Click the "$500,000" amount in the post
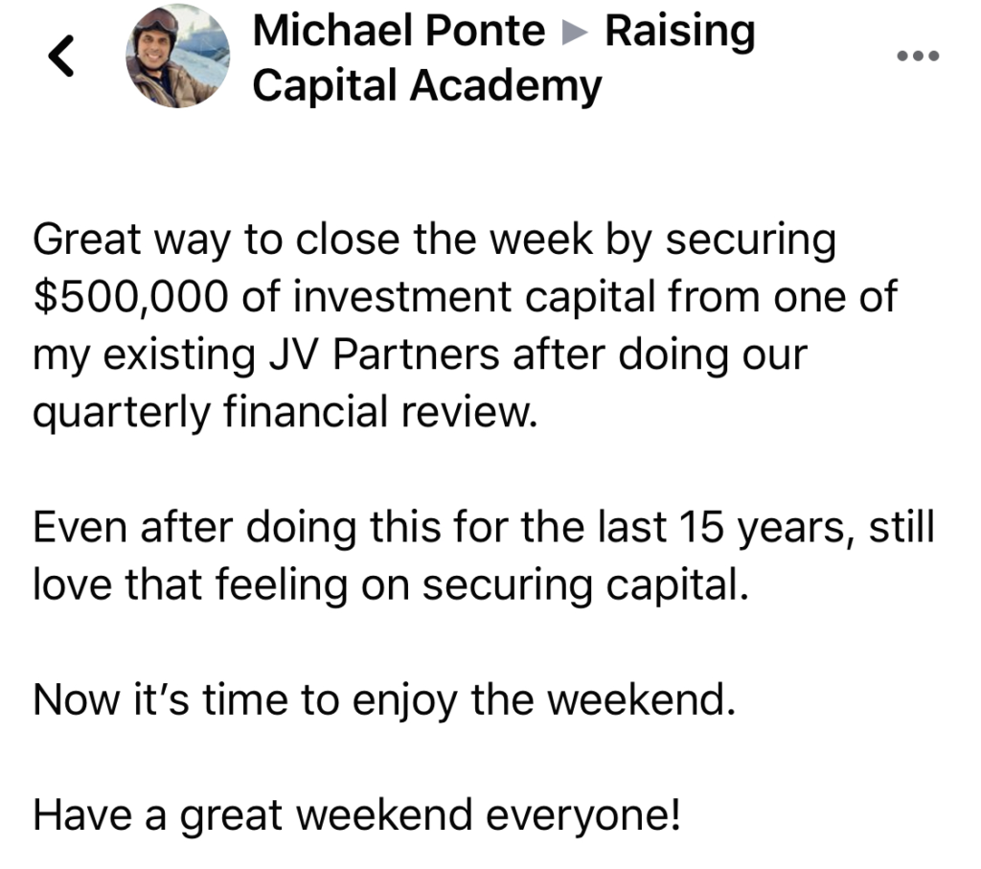981x869 pixels. [x=130, y=297]
